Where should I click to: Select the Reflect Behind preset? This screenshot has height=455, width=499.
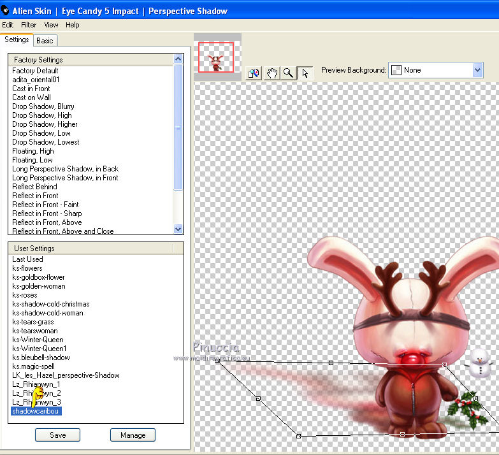click(x=34, y=187)
